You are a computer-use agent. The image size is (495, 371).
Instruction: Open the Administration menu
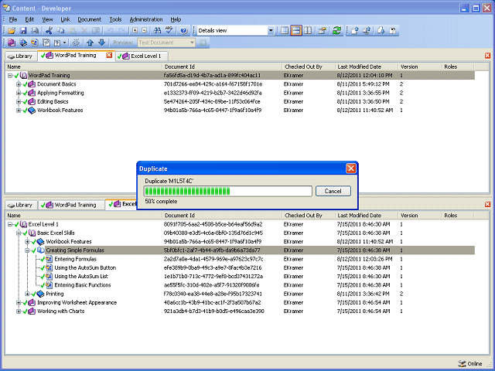(146, 19)
